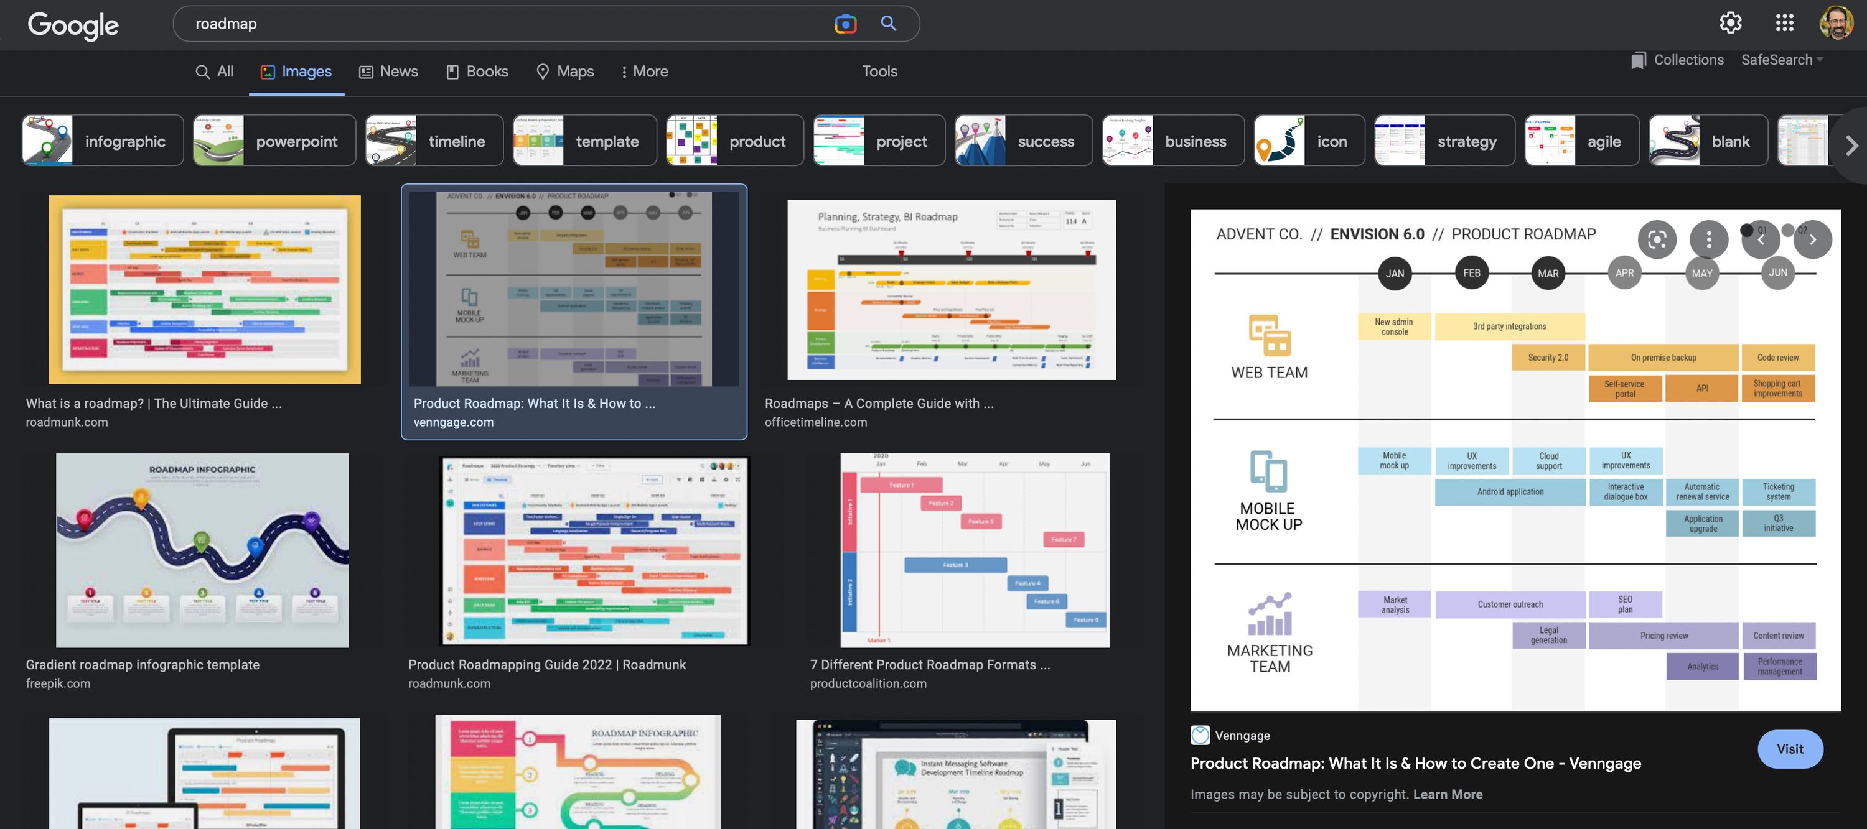The height and width of the screenshot is (829, 1867).
Task: Go to the previous image with left arrow
Action: (1761, 239)
